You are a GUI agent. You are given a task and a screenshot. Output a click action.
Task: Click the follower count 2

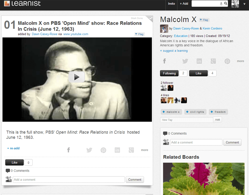183,73
